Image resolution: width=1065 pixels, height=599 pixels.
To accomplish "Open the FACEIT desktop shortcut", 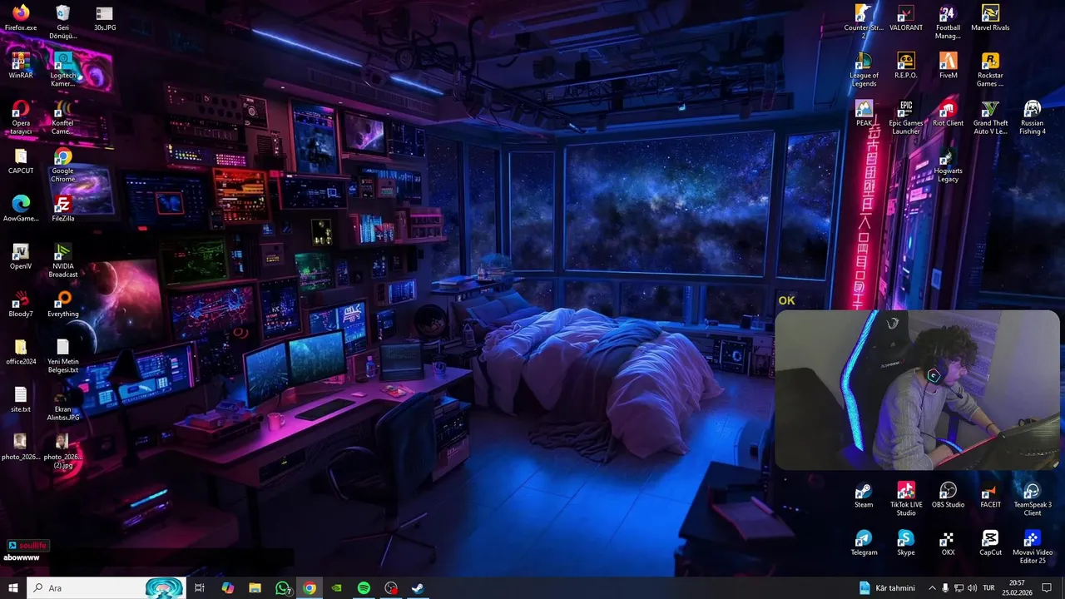I will pos(990,495).
